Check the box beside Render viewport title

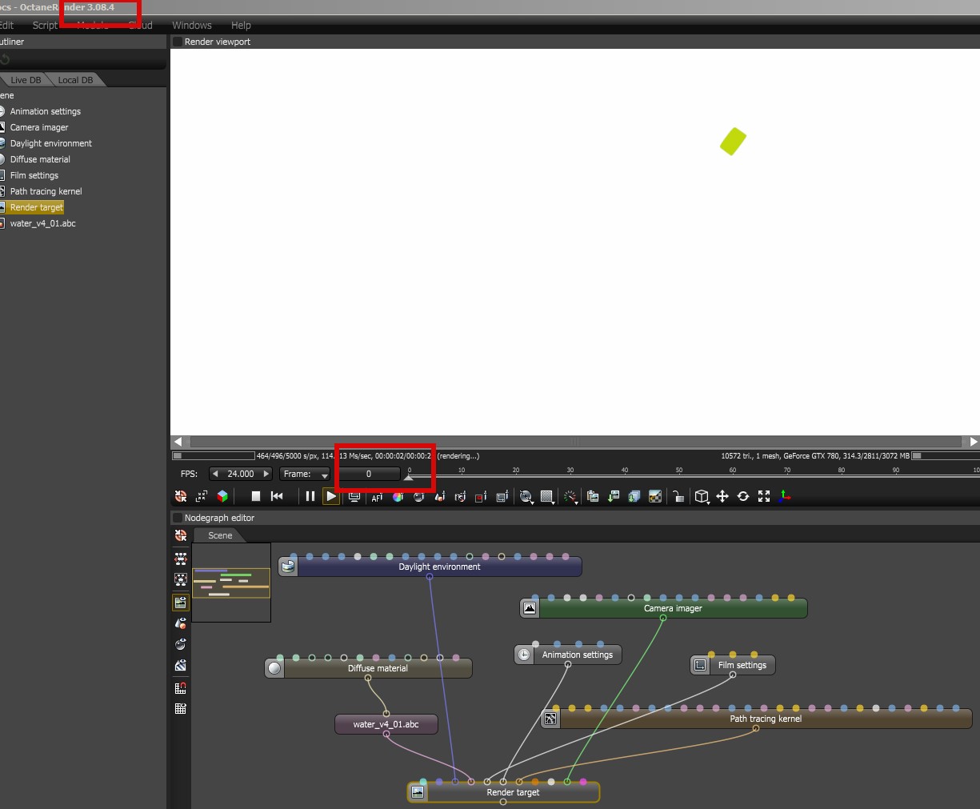pyautogui.click(x=178, y=42)
